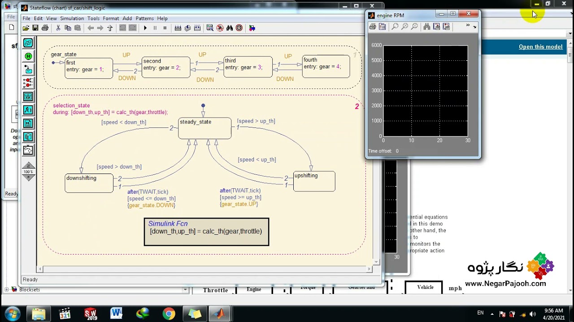Click zoom Y-axis magnifier in scope

[x=415, y=27]
